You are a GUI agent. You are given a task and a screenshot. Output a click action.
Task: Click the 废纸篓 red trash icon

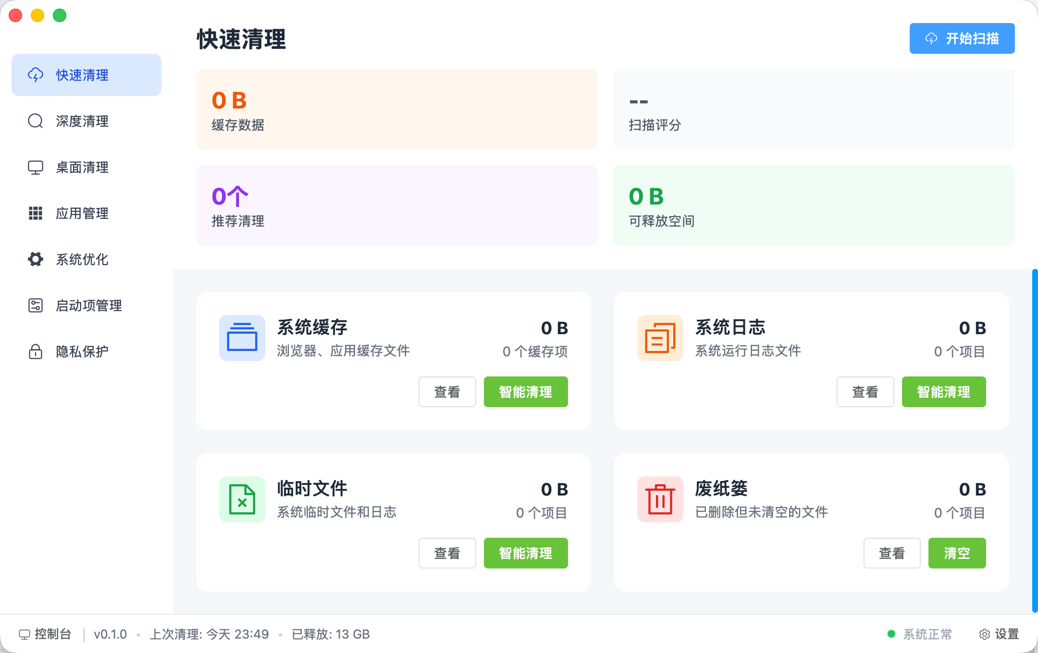click(x=660, y=499)
